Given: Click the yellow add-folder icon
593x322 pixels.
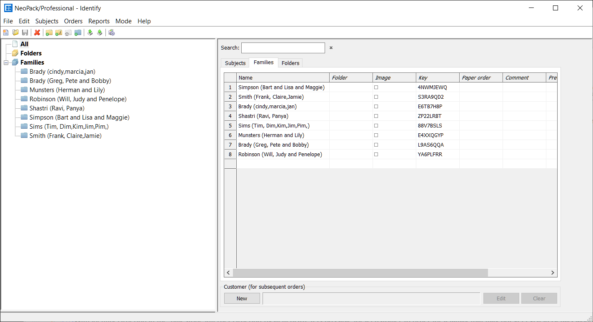Looking at the screenshot, I should (x=49, y=32).
